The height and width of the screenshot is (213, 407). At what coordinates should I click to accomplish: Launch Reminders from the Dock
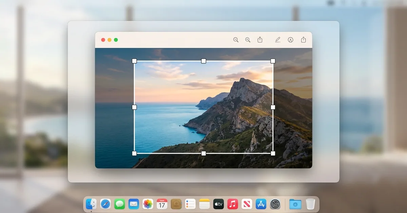pyautogui.click(x=190, y=204)
